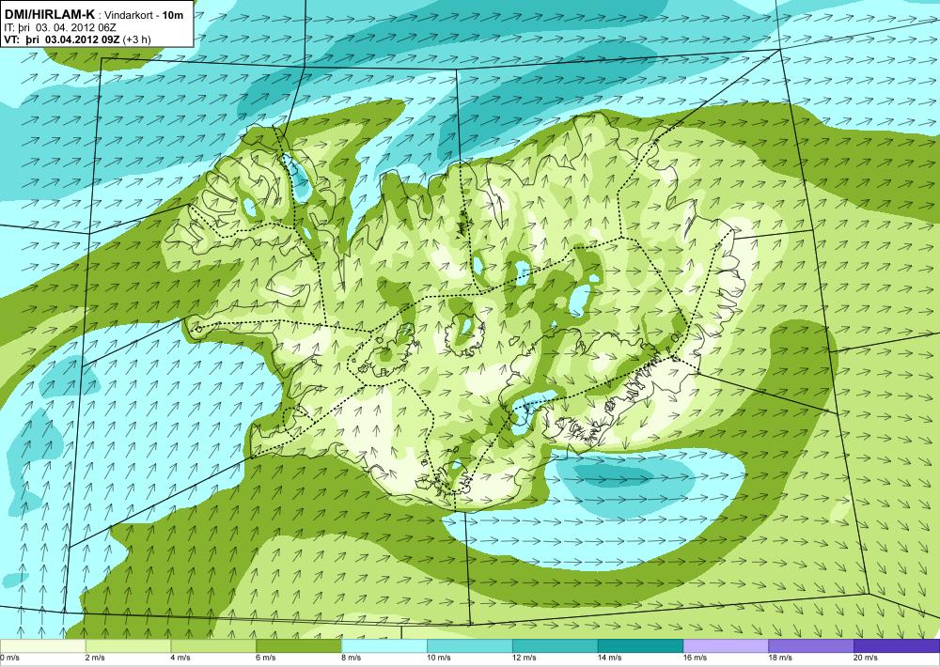Click the 'Vindarkort - 10m' map type text
940x667 pixels.
tap(145, 15)
